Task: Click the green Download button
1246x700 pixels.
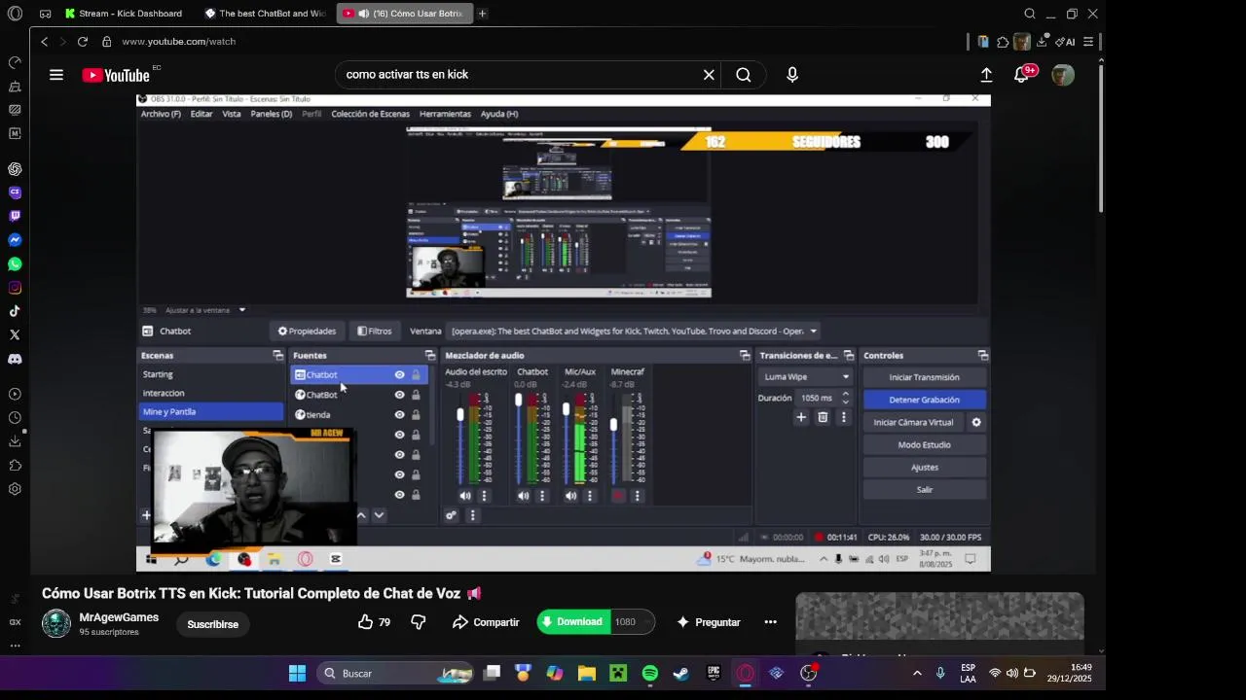Action: (573, 622)
